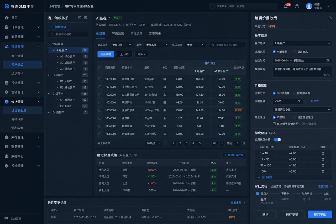Toggle the 启用梯度价格 switch
Image resolution: width=336 pixels, height=224 pixels.
277,139
